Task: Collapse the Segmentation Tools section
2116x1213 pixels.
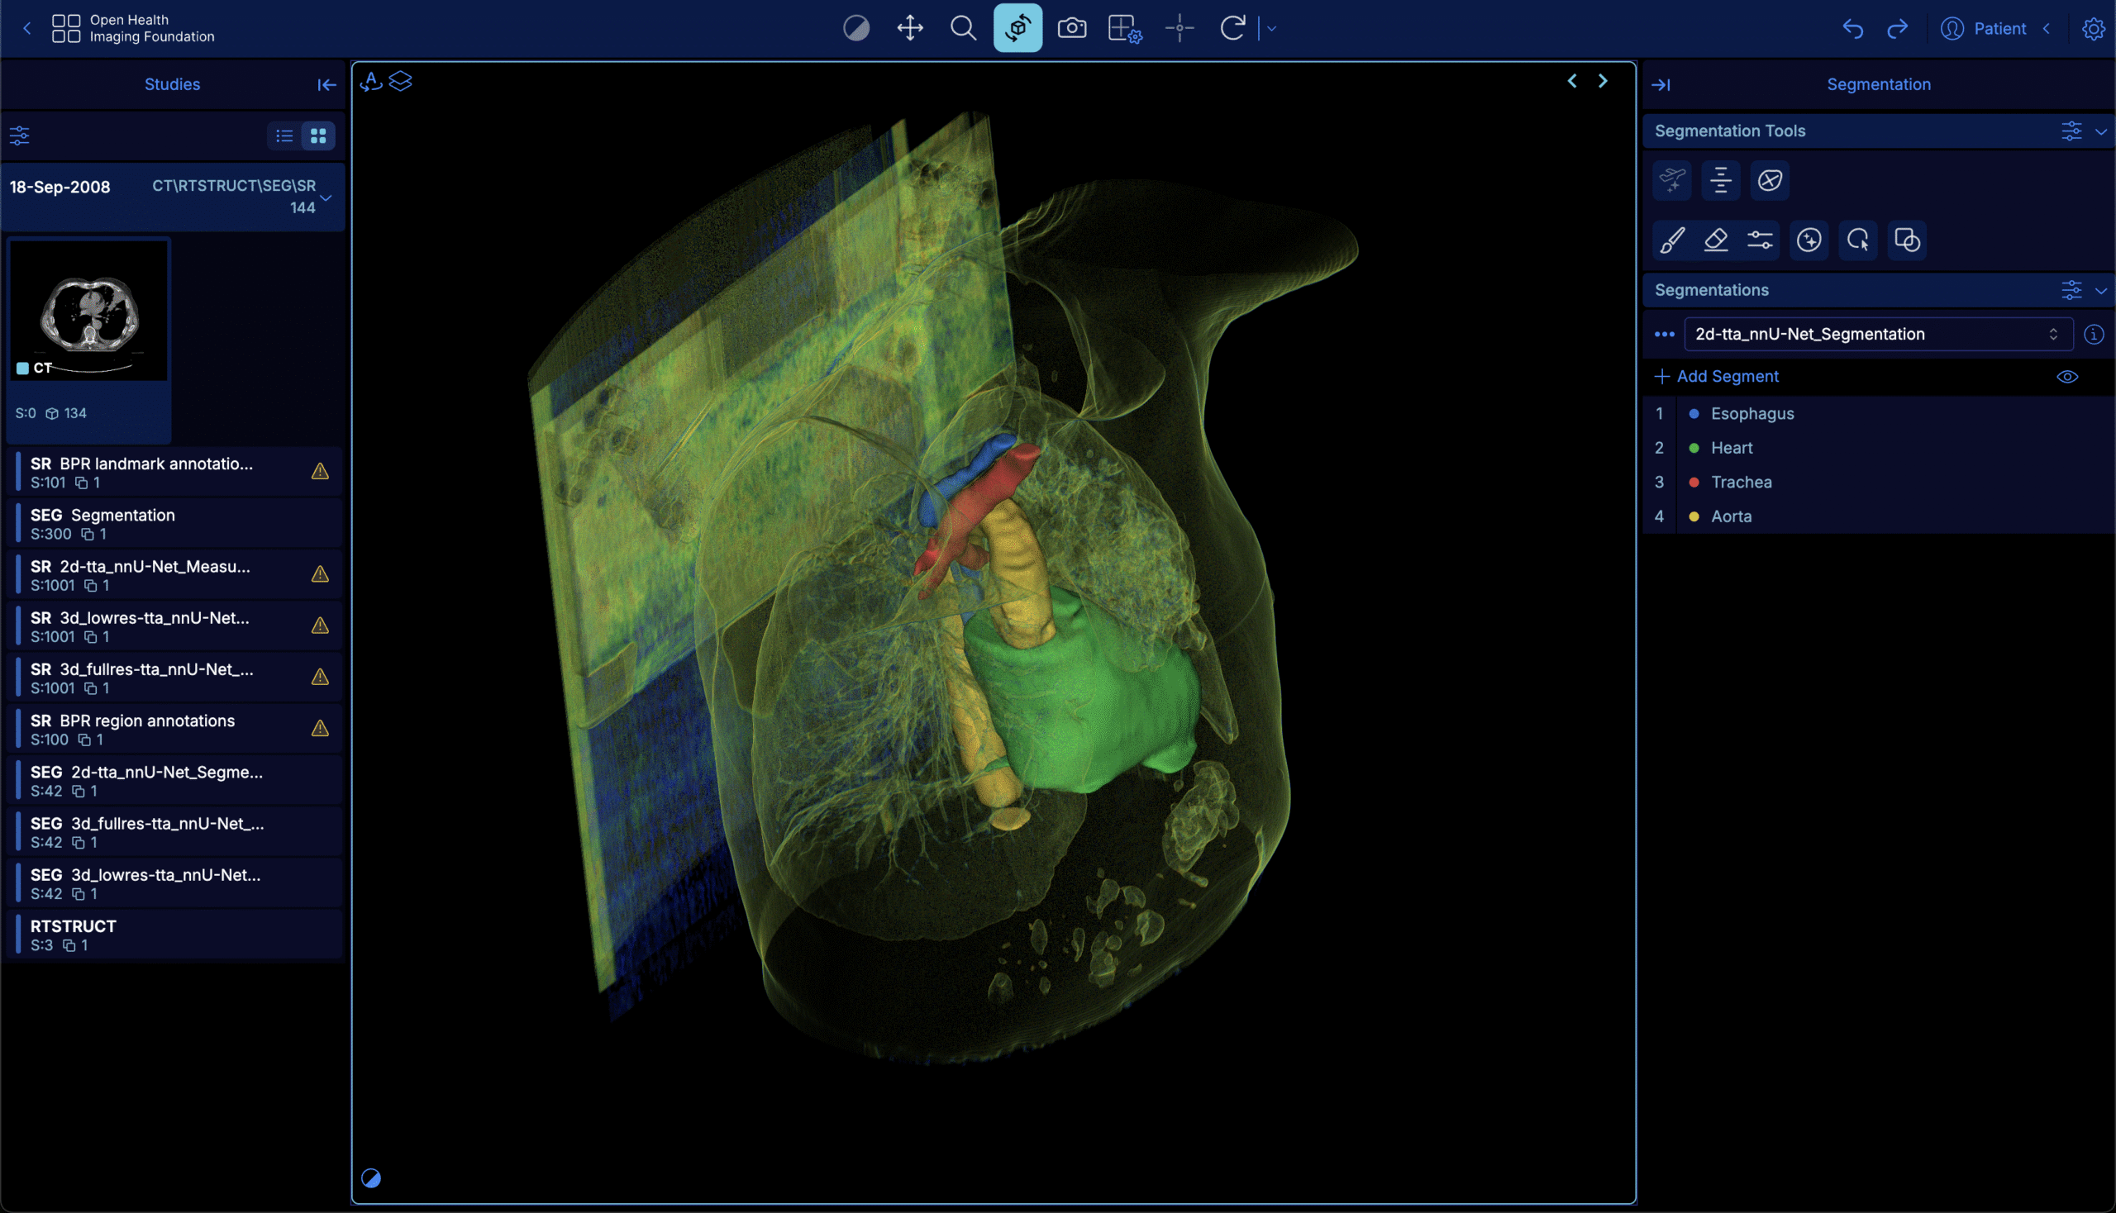Action: click(2102, 131)
